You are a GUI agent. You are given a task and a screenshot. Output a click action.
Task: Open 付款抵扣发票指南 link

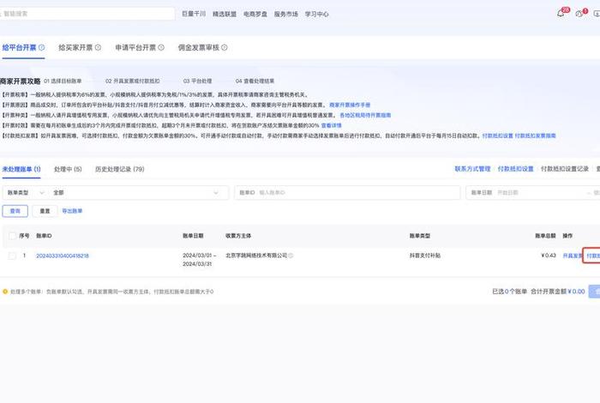click(x=536, y=135)
